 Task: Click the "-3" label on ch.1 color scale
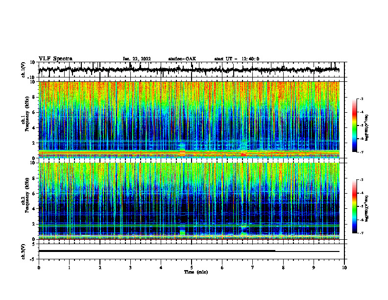point(362,99)
